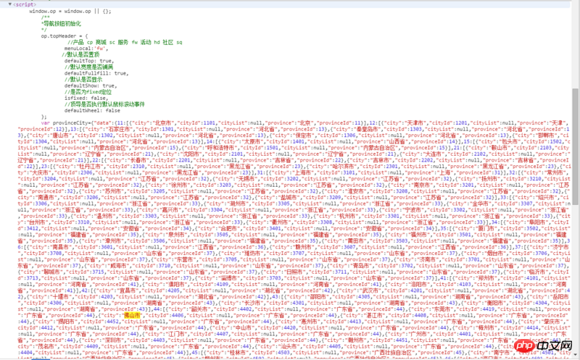Click the cityId value 1101
This screenshot has width=580, height=360.
coord(209,122)
